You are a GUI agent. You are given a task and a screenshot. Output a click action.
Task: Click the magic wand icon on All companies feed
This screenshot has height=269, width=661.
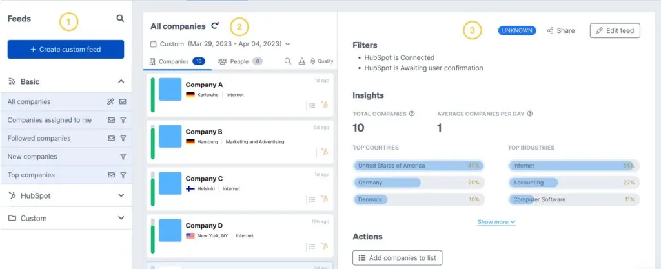(x=110, y=101)
